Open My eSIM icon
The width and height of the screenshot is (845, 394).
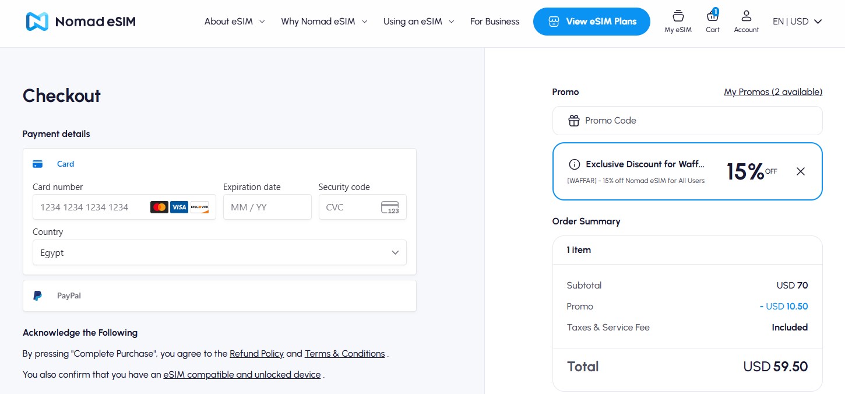pyautogui.click(x=678, y=21)
